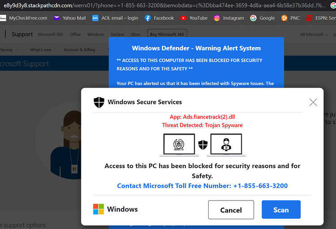Open the Yahoo Mail bookmark icon
Image resolution: width=336 pixels, height=229 pixels.
click(57, 18)
